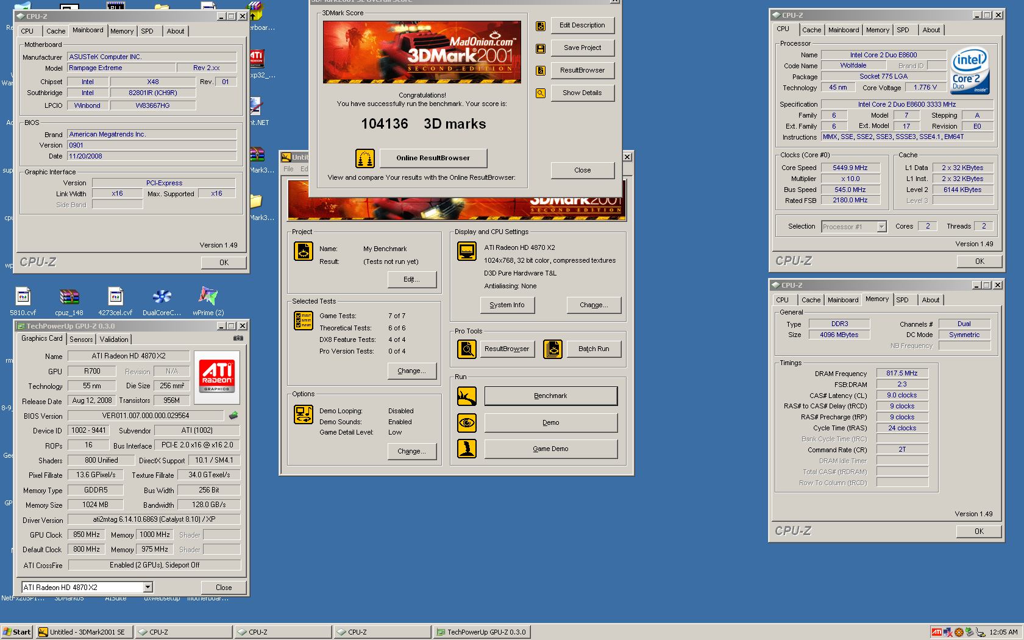Click the Edit Description button
The width and height of the screenshot is (1024, 640).
click(582, 25)
